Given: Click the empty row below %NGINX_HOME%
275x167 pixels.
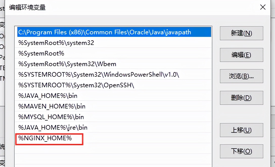Looking at the screenshot, I should [x=101, y=149].
